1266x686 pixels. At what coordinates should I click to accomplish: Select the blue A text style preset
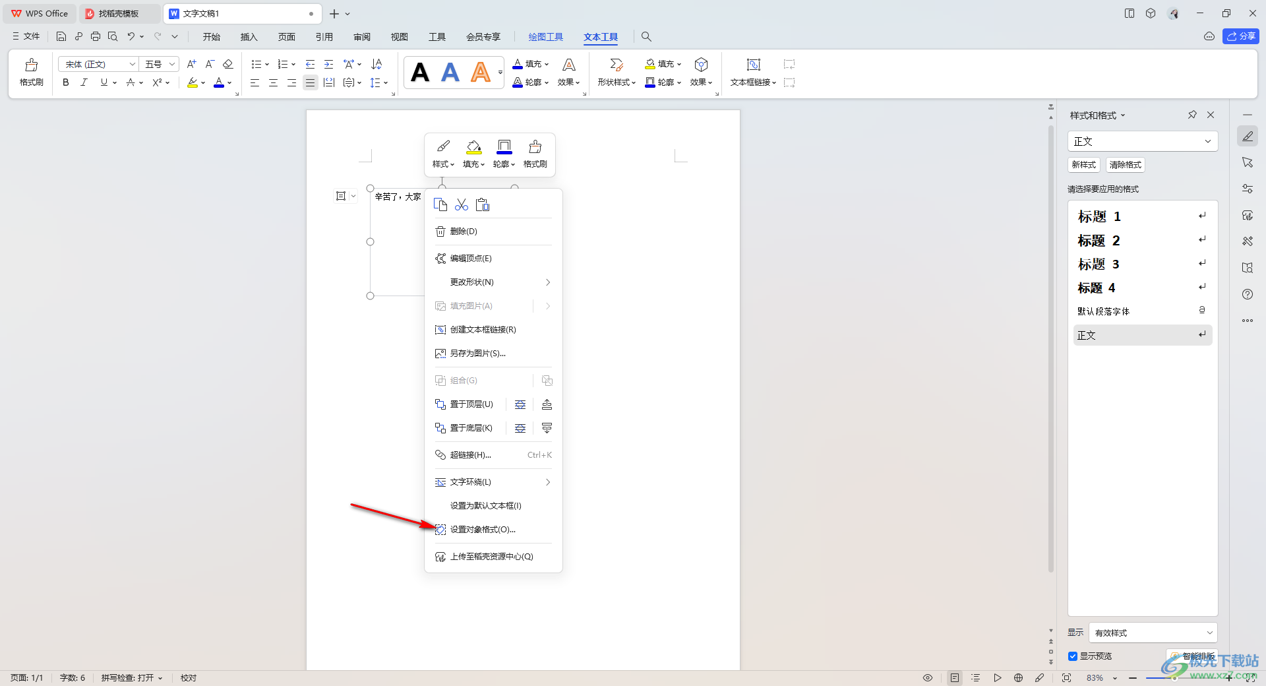[450, 72]
